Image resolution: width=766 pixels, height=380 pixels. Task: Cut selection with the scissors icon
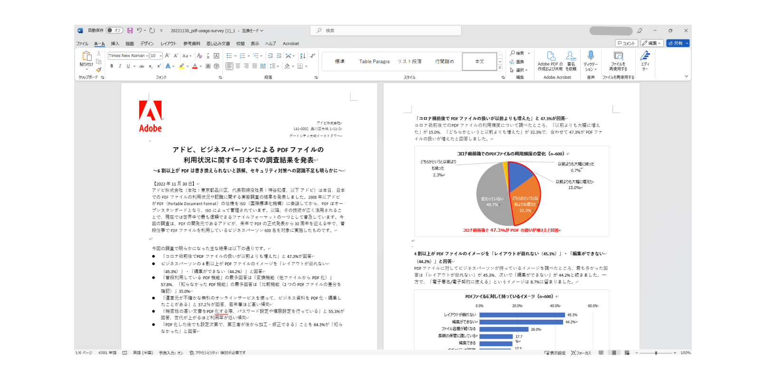tap(99, 54)
